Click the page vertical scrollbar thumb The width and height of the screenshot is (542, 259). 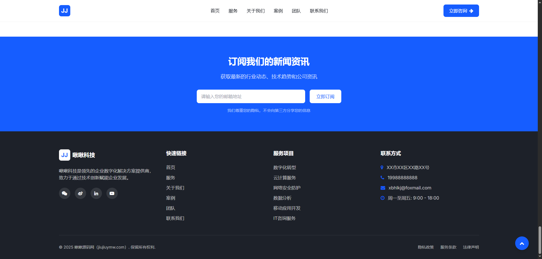click(x=540, y=240)
